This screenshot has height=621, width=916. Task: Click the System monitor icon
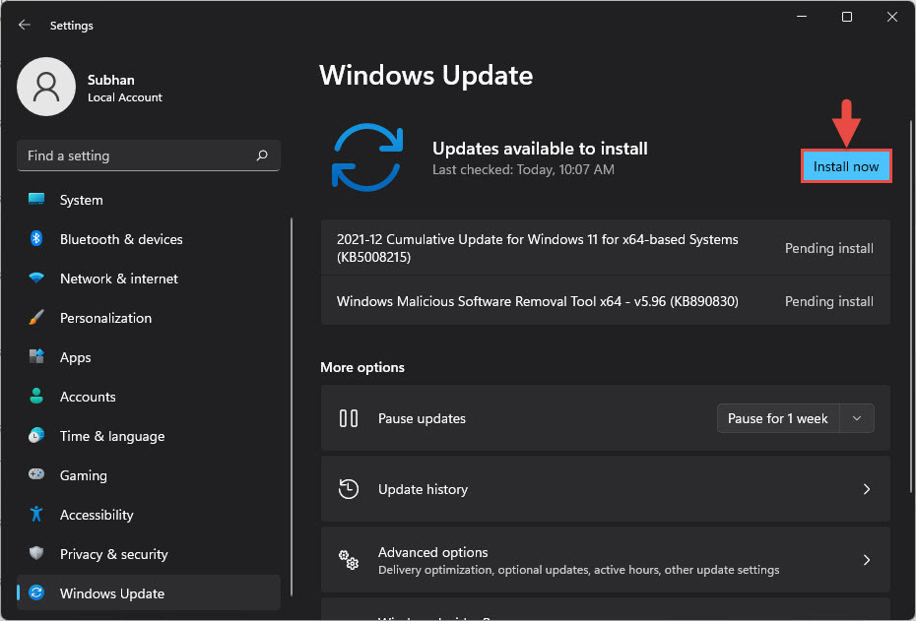(x=36, y=199)
